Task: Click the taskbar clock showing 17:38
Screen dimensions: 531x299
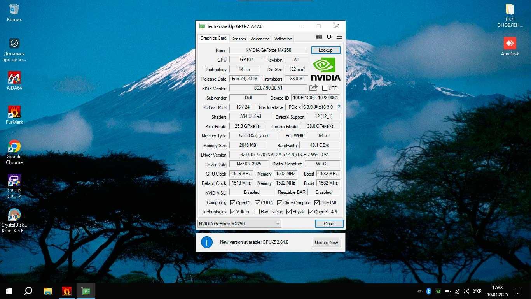Action: tap(497, 291)
